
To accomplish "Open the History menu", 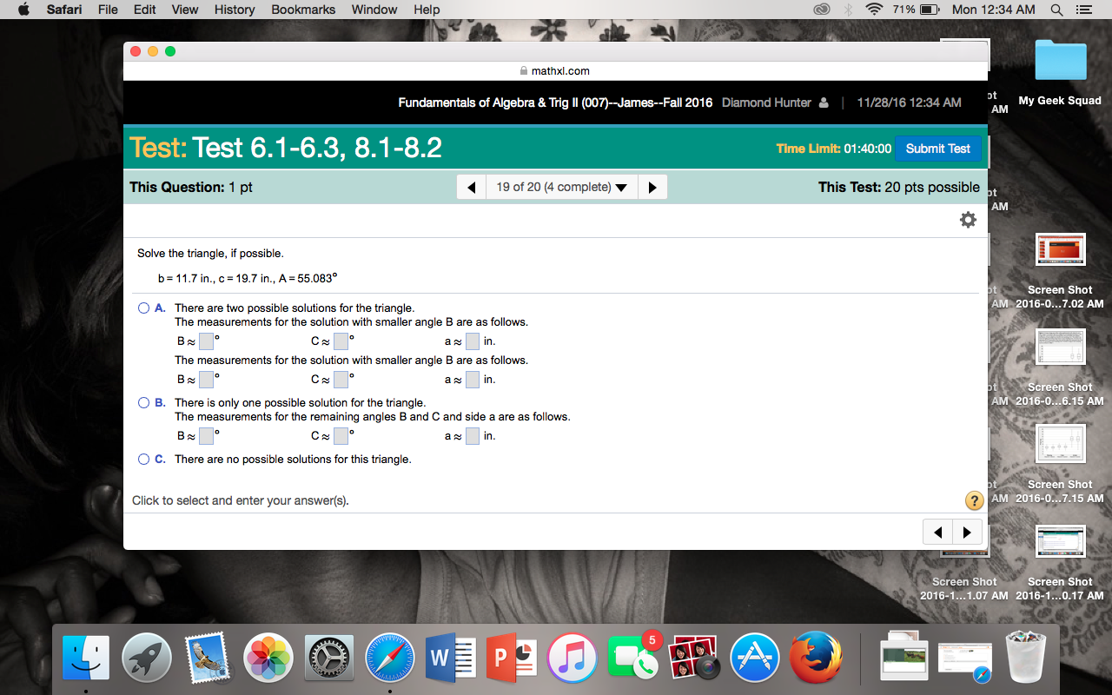I will click(234, 10).
